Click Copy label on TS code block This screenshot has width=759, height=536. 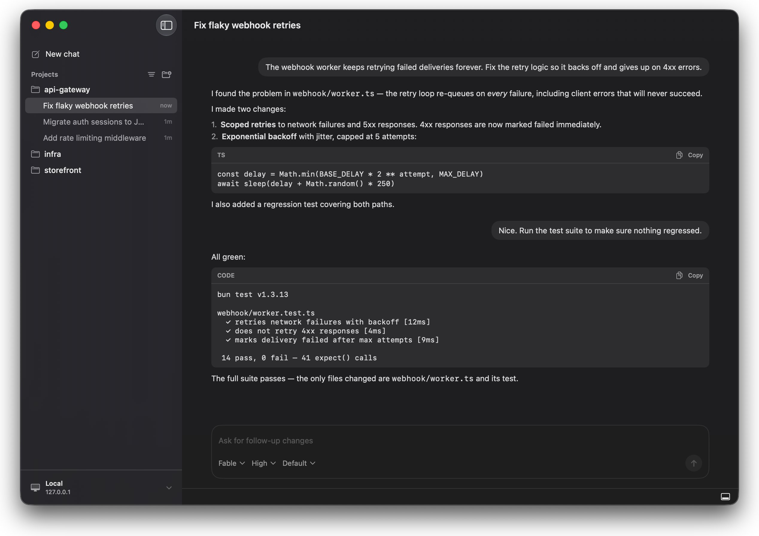(695, 155)
